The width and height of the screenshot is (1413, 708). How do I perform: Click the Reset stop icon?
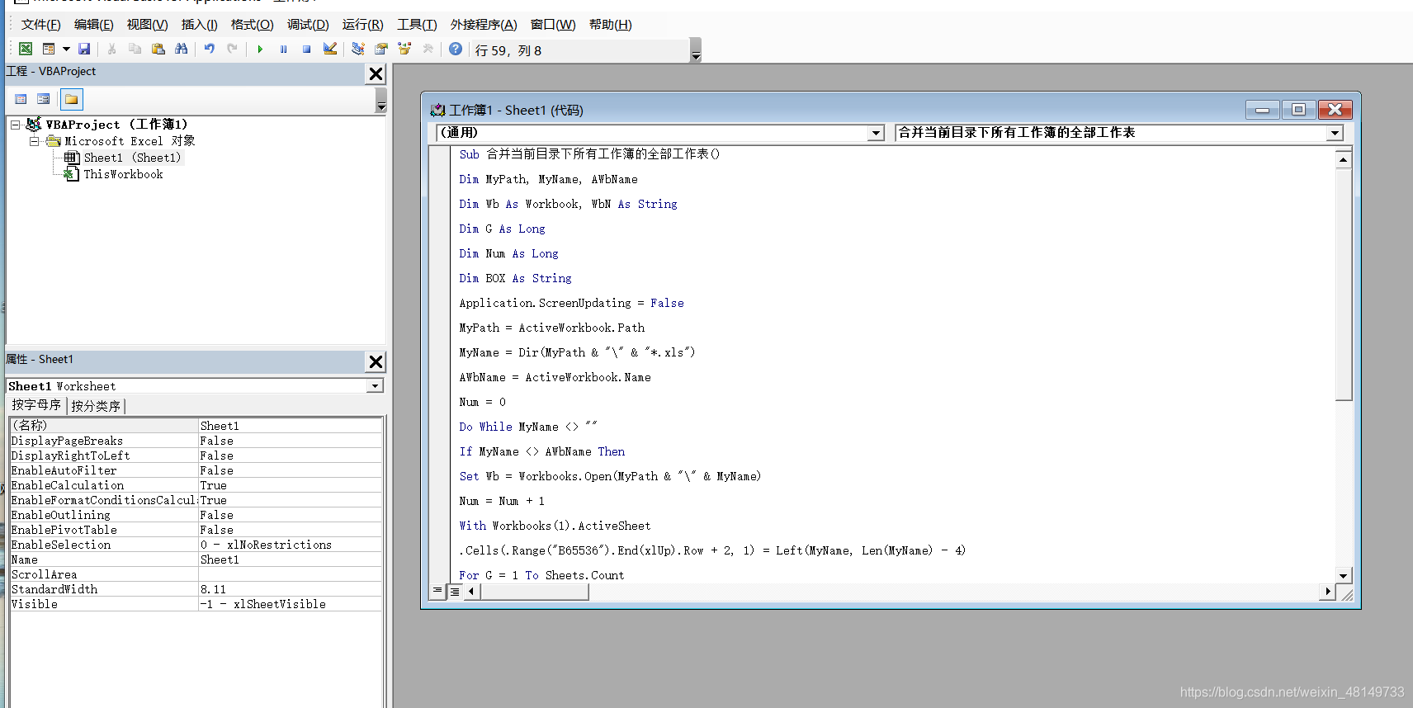[306, 50]
